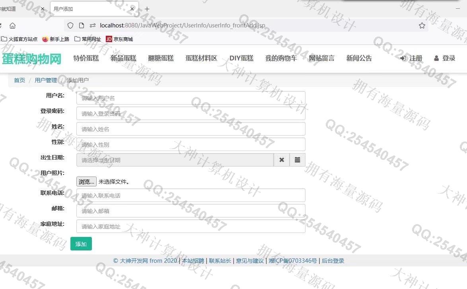Close the 用户添加 tab

tap(132, 9)
